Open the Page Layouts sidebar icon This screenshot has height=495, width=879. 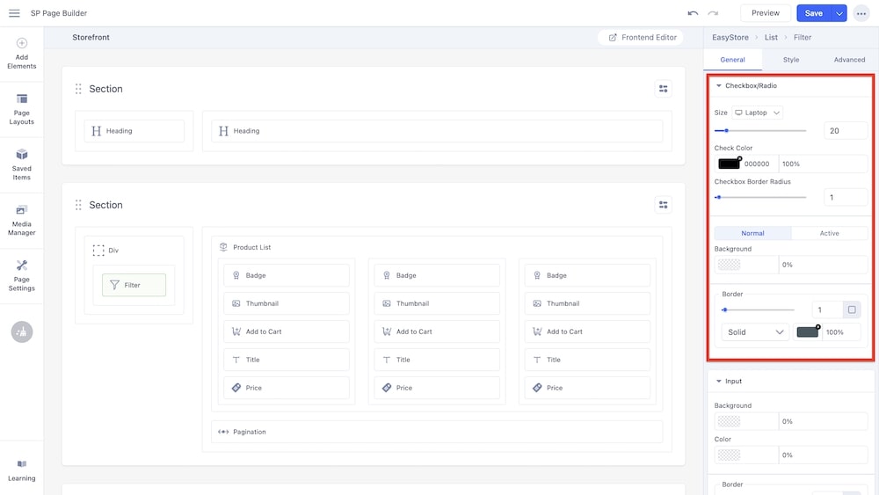pyautogui.click(x=21, y=108)
